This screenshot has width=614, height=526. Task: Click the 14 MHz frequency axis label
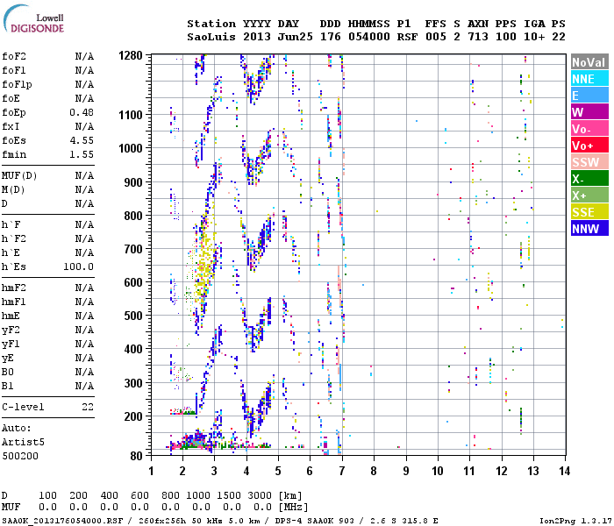pyautogui.click(x=564, y=471)
